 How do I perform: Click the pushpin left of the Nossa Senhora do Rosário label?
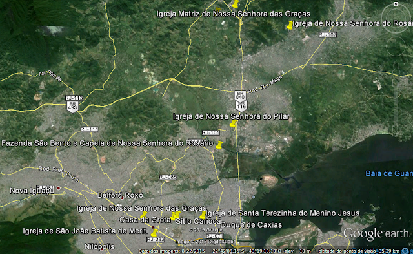point(290,25)
